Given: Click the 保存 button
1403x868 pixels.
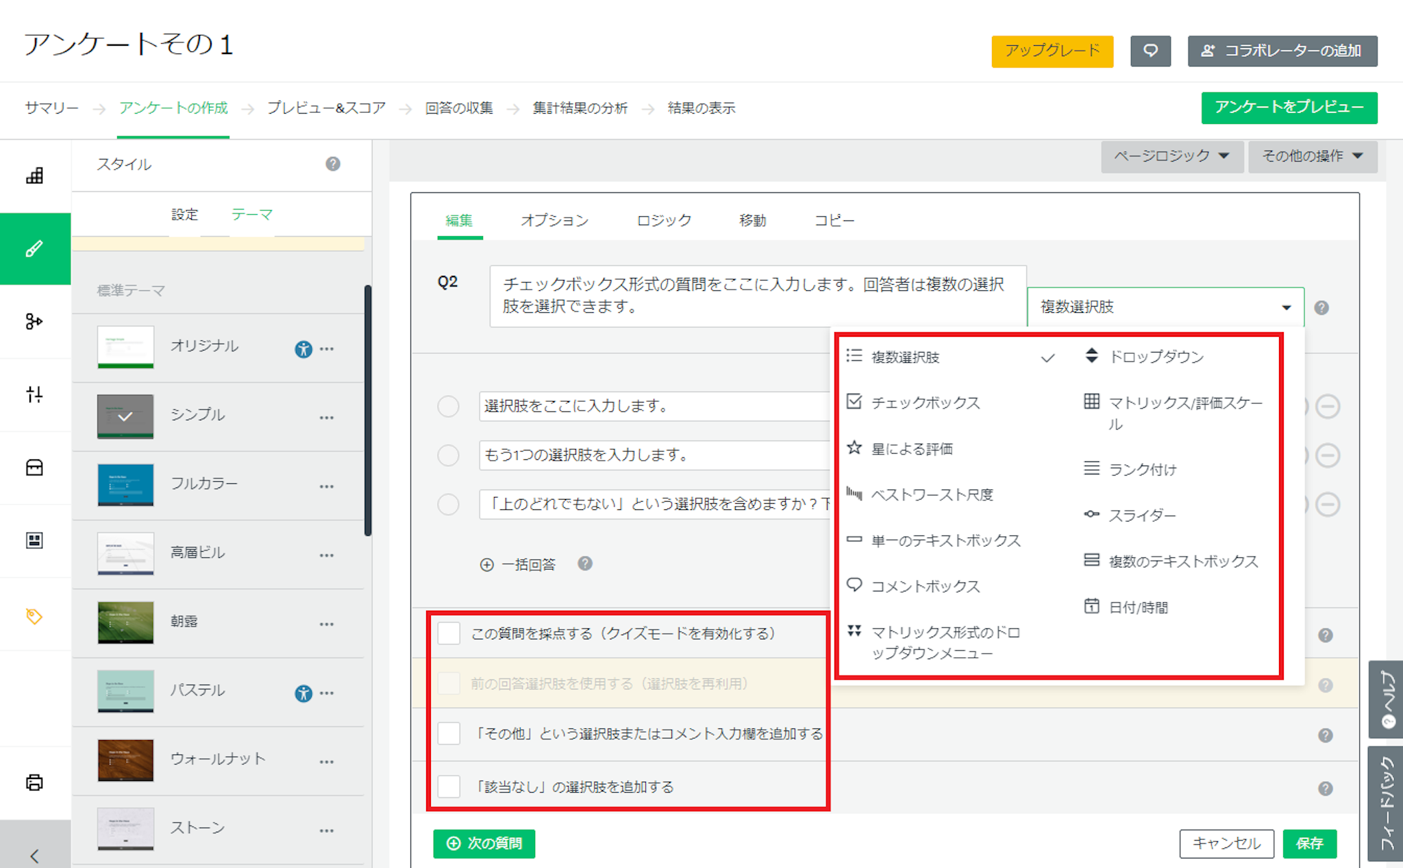Looking at the screenshot, I should (x=1309, y=843).
